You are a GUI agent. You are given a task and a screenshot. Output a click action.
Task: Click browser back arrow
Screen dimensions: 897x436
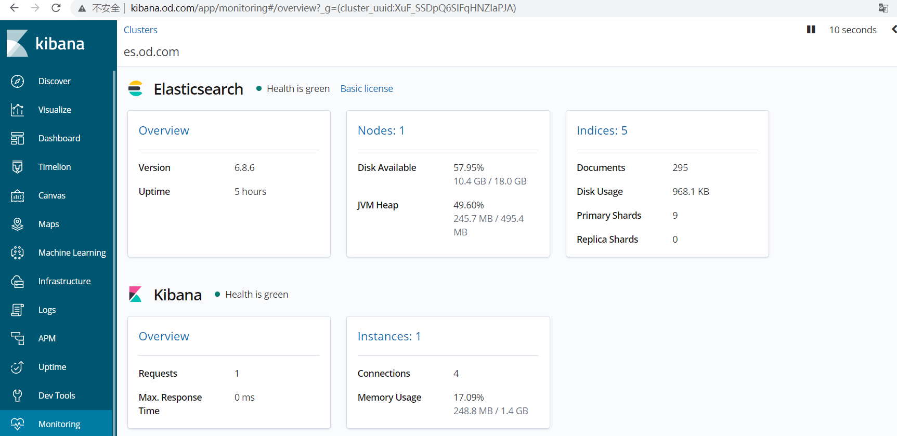coord(14,8)
